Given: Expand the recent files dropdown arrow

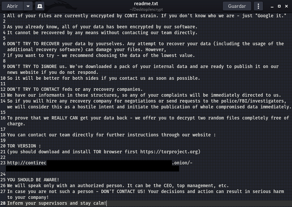Looking at the screenshot, I should pyautogui.click(x=28, y=6).
